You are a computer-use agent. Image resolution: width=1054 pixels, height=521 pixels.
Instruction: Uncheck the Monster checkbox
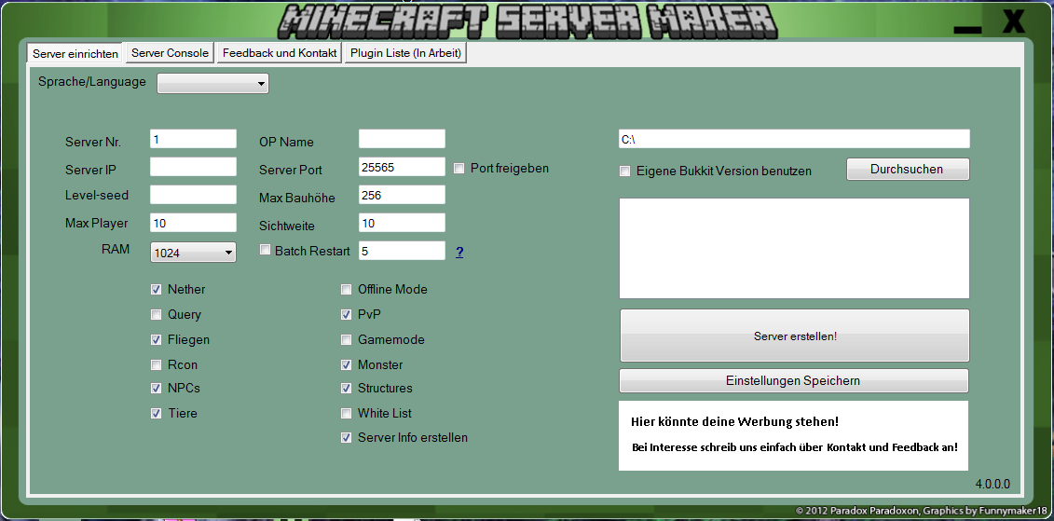[x=346, y=365]
